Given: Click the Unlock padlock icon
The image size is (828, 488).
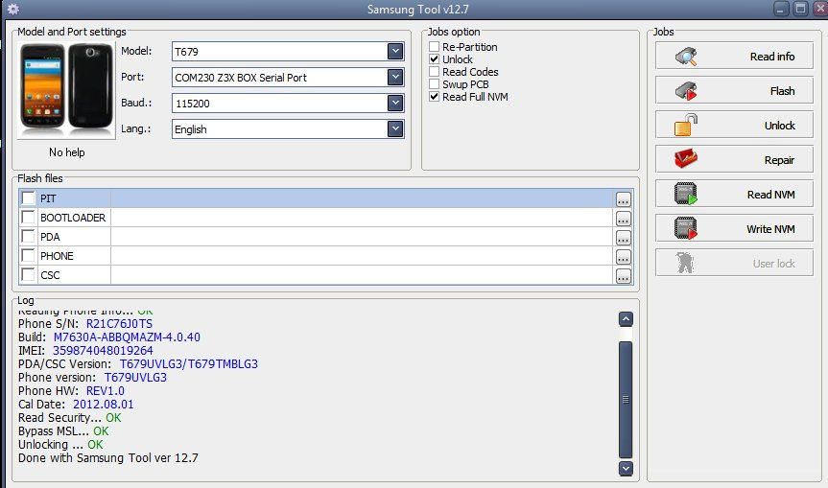Looking at the screenshot, I should click(686, 125).
